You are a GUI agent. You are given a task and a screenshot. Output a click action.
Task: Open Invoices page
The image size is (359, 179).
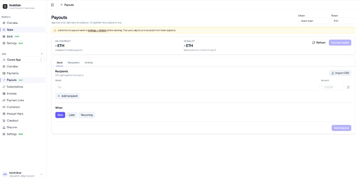click(23, 94)
